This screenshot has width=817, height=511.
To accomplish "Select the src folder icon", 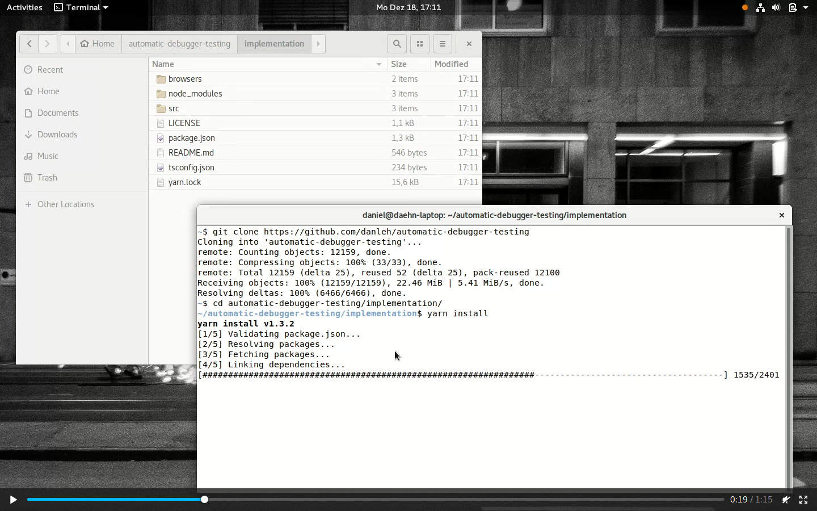I will pyautogui.click(x=161, y=108).
